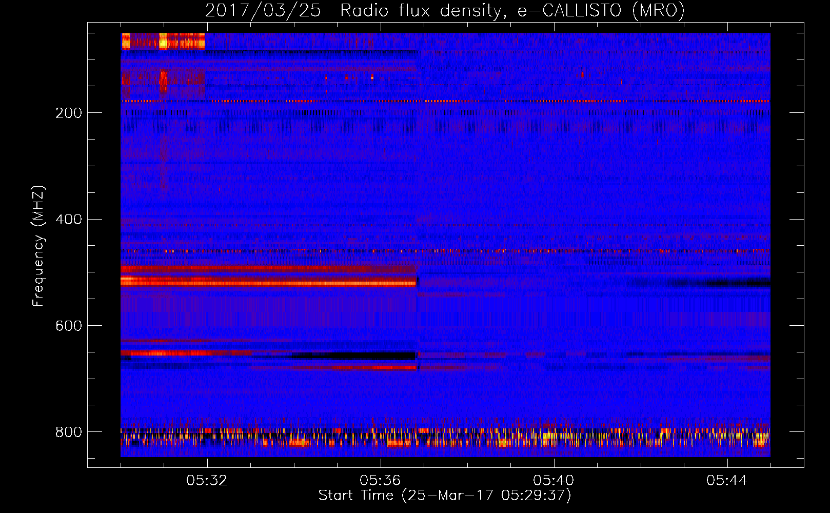
Task: Click the 'Start Time (25-Mar-17 05:29:37)' axis label
Action: coord(445,496)
